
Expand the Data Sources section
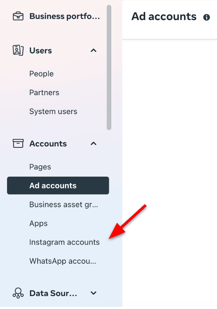[93, 293]
